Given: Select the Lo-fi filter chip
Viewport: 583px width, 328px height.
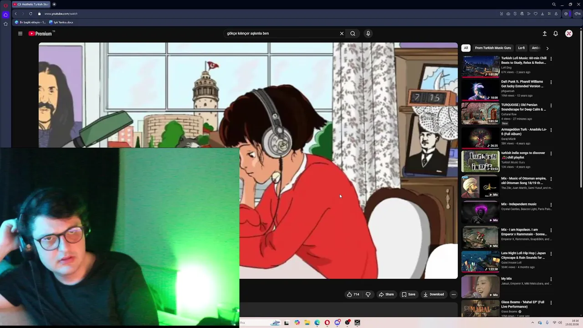Looking at the screenshot, I should point(522,48).
